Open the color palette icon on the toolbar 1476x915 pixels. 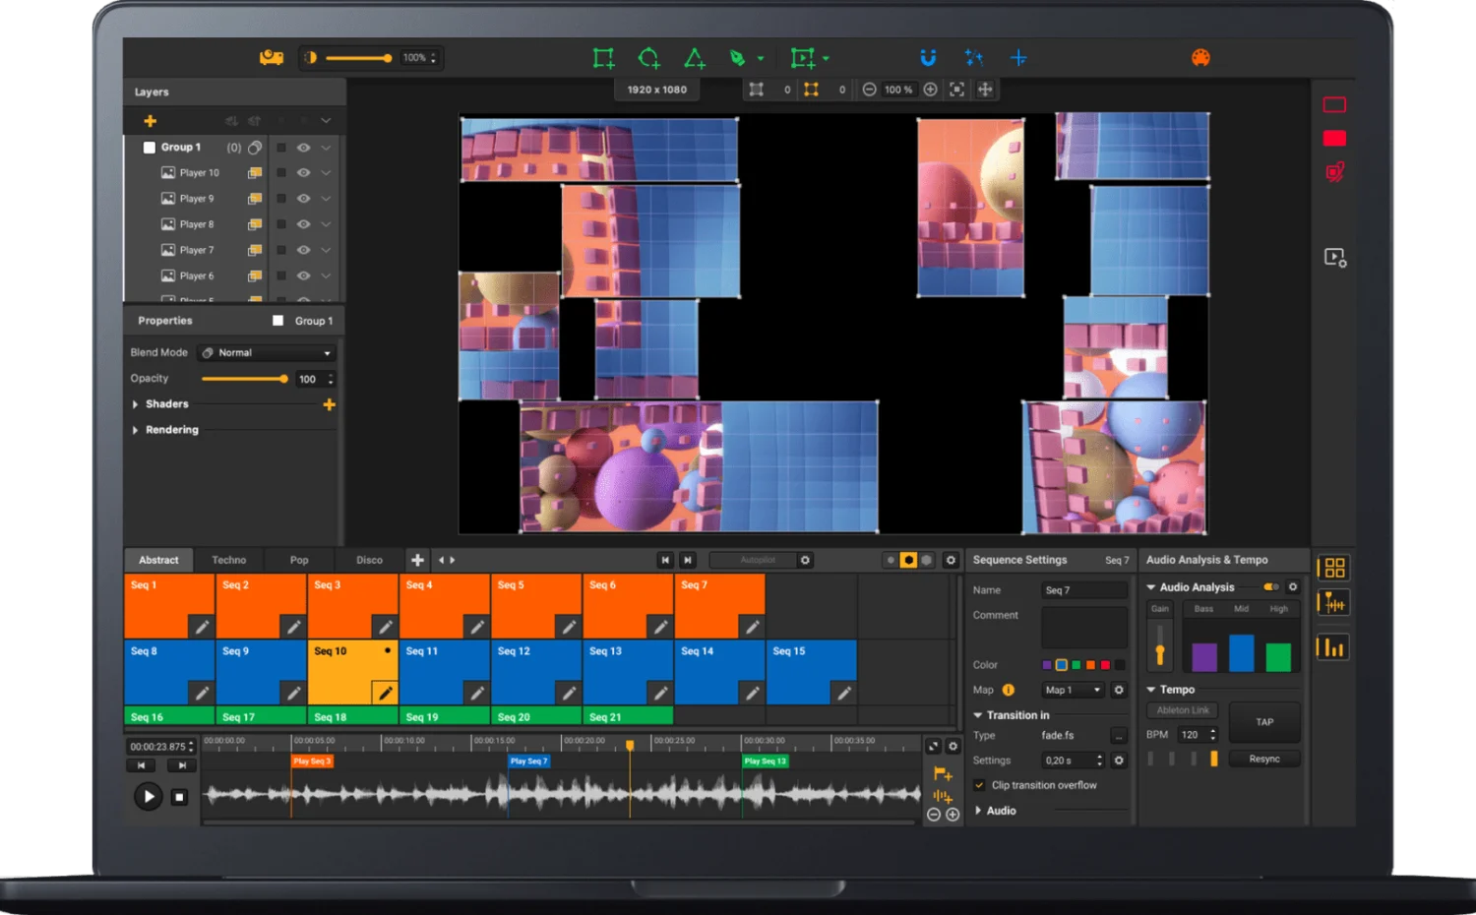point(1199,57)
